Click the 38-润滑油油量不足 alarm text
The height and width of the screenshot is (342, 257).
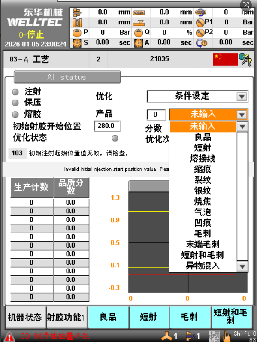[55, 336]
